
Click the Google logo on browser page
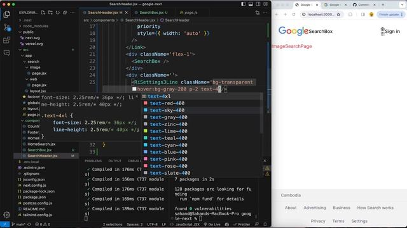coord(293,31)
